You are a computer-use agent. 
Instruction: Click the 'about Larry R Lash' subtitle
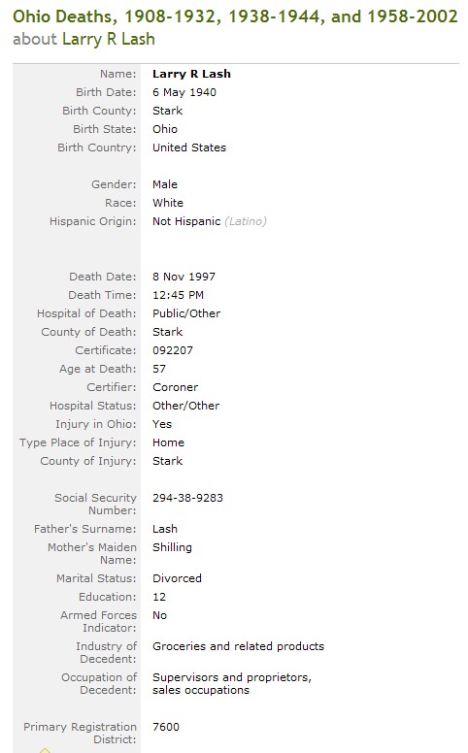[84, 39]
